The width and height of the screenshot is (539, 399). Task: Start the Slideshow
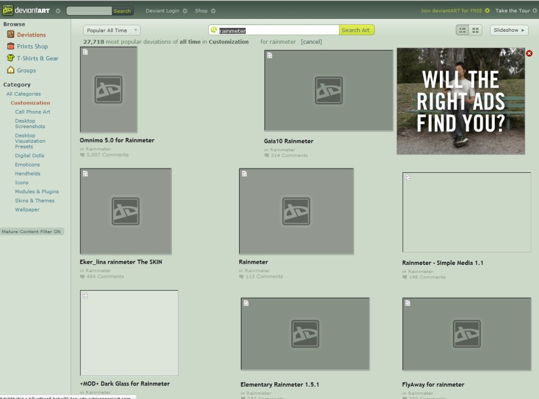click(x=509, y=30)
